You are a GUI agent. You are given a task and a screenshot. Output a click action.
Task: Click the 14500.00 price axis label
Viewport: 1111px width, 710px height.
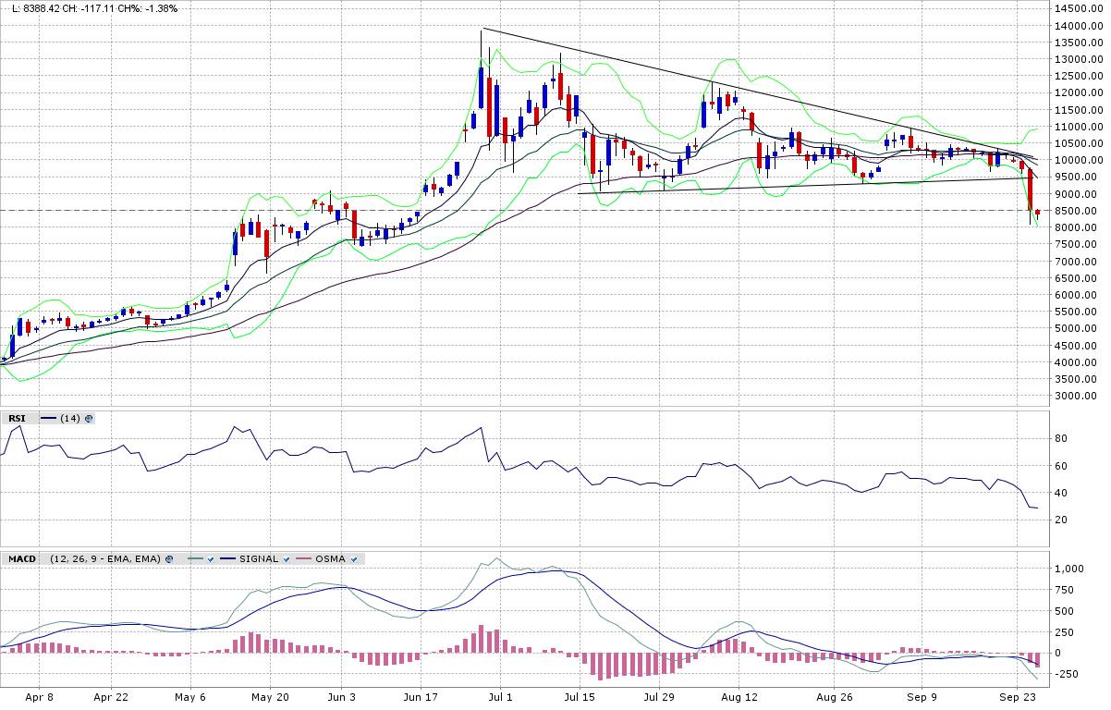(1081, 9)
